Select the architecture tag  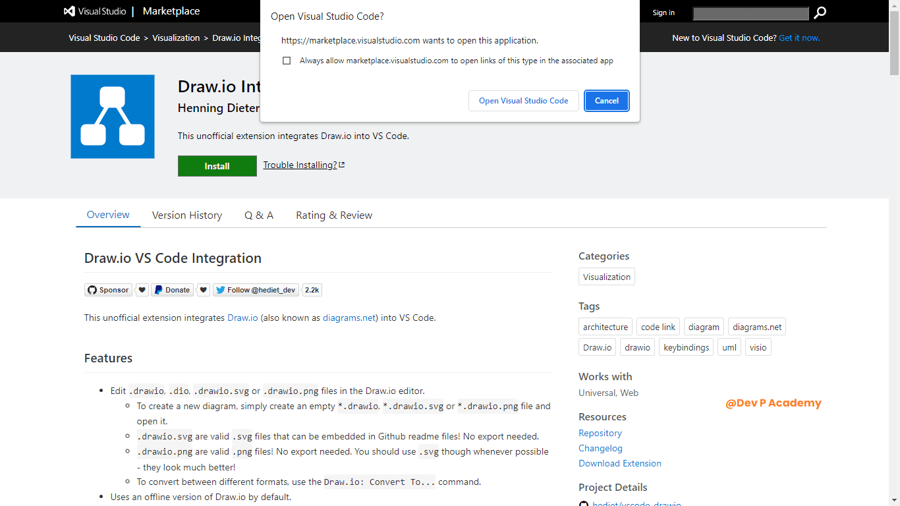(605, 327)
